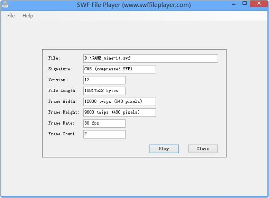Click the "File Length:" label
The height and width of the screenshot is (198, 269).
tap(62, 91)
